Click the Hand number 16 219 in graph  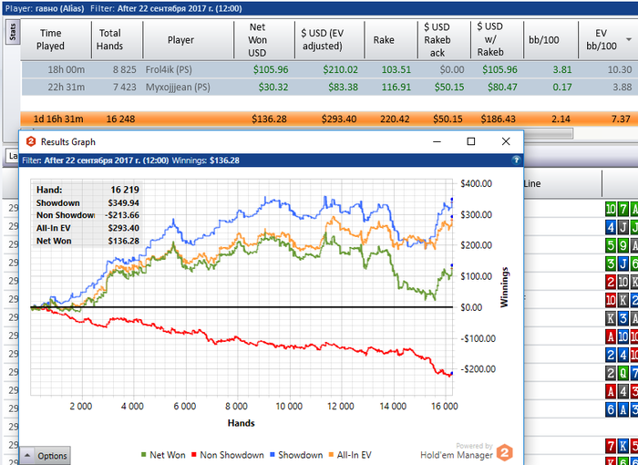click(125, 190)
